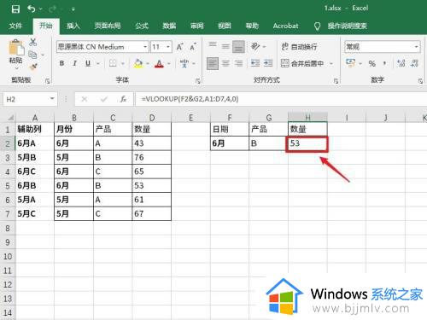Open the underline style dropdown arrow
The image size is (427, 320).
[97, 63]
